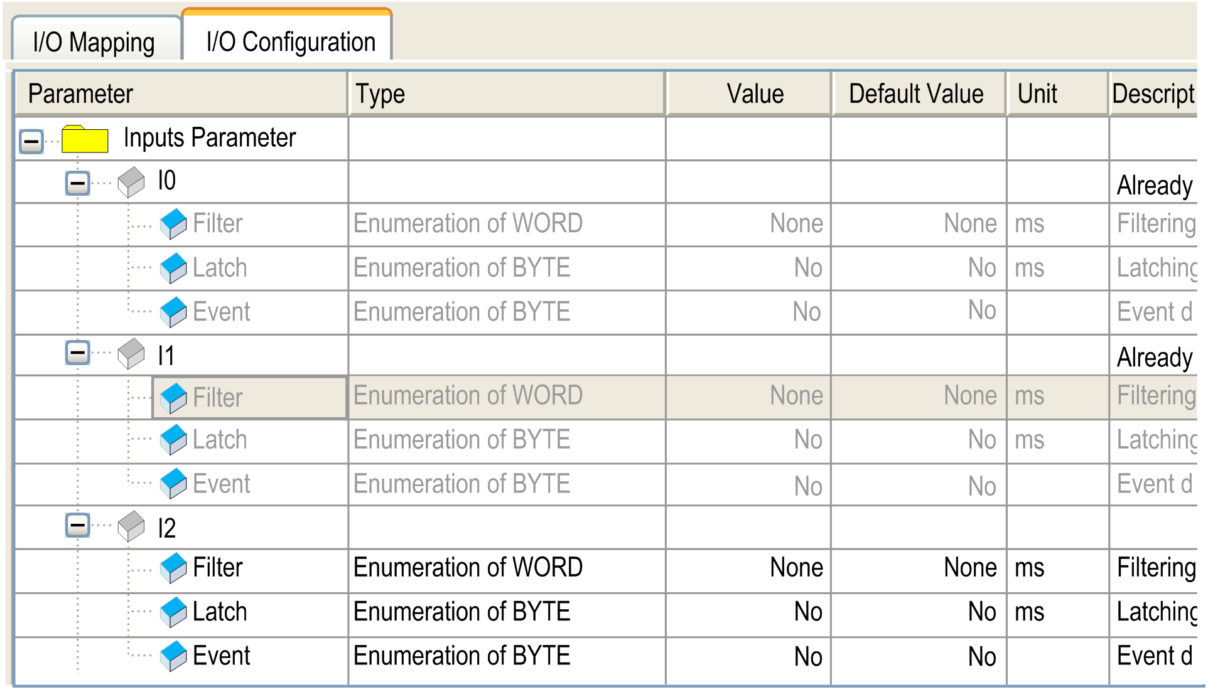Click the Value cell of I2 Filter
The width and height of the screenshot is (1230, 697).
(x=748, y=568)
